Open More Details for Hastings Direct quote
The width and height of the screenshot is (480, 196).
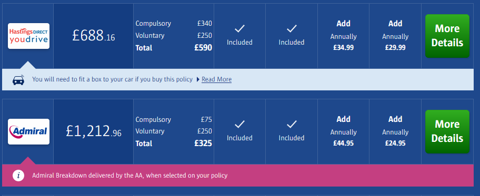pos(447,36)
